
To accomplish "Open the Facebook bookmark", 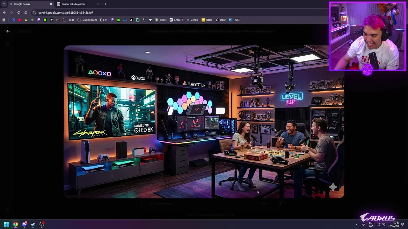I will (x=13, y=20).
